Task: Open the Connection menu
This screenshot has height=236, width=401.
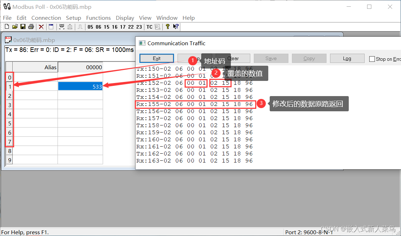Action: coord(46,18)
